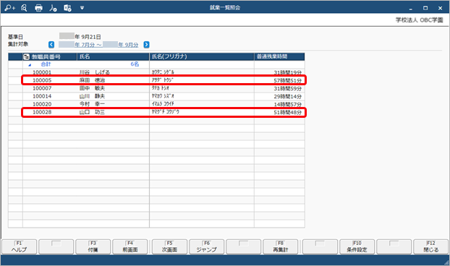
Task: Click the name 今村 幸一
Action: 92,104
